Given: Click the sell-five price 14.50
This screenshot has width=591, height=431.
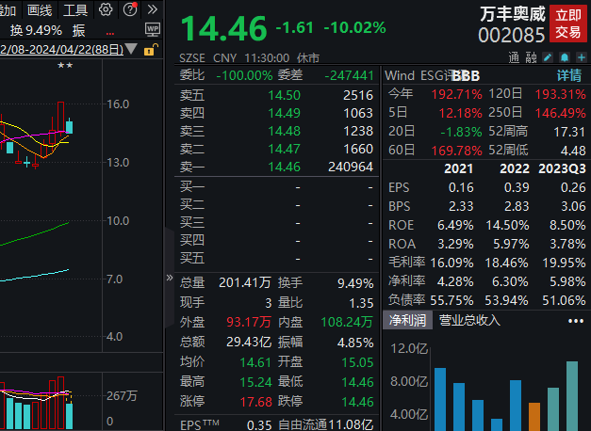Looking at the screenshot, I should click(285, 95).
